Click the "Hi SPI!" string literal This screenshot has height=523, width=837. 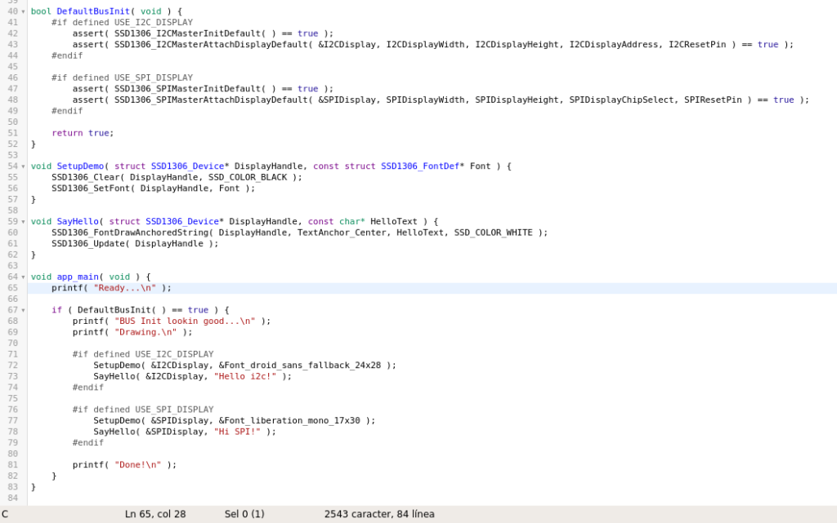237,432
